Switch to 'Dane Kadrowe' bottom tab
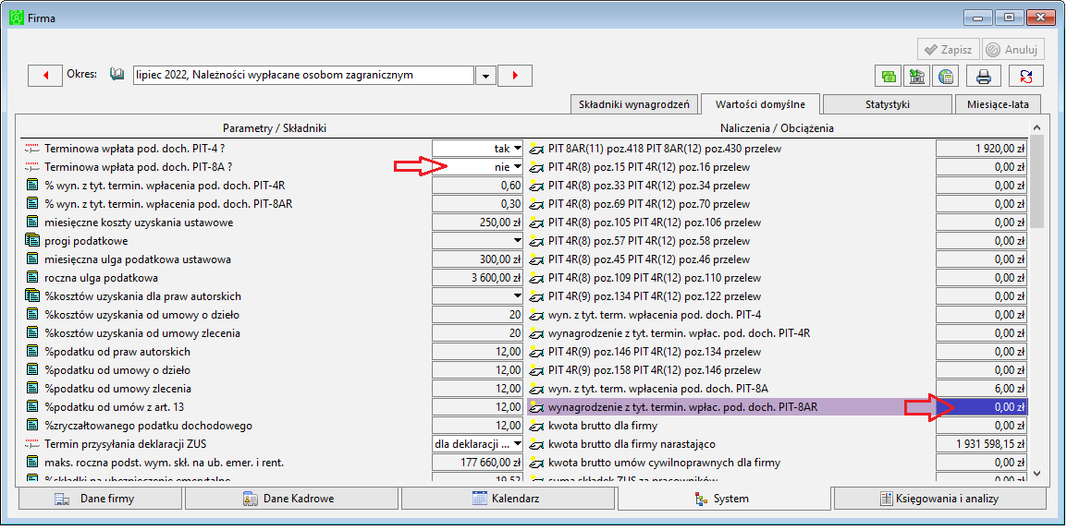The height and width of the screenshot is (530, 1067). [292, 499]
